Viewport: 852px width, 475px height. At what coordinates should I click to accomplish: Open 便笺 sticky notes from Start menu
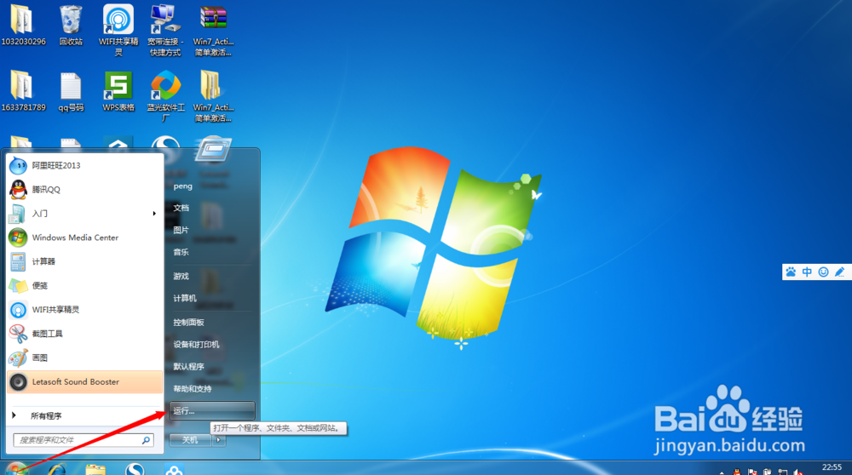[84, 285]
